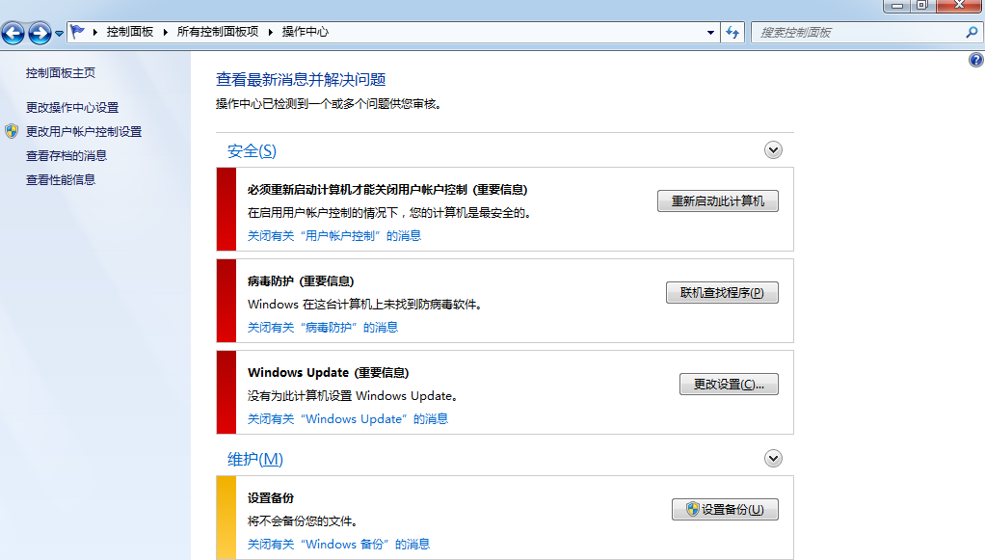The image size is (985, 560).
Task: Click the 关闭有关“病毒防护”的消息 link
Action: [323, 327]
